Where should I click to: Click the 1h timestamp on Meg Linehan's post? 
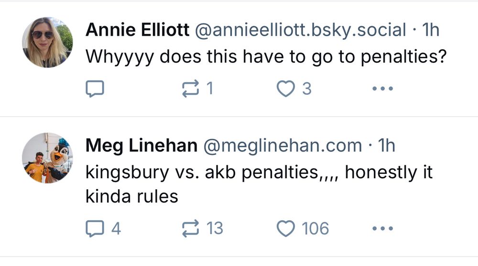click(x=386, y=145)
